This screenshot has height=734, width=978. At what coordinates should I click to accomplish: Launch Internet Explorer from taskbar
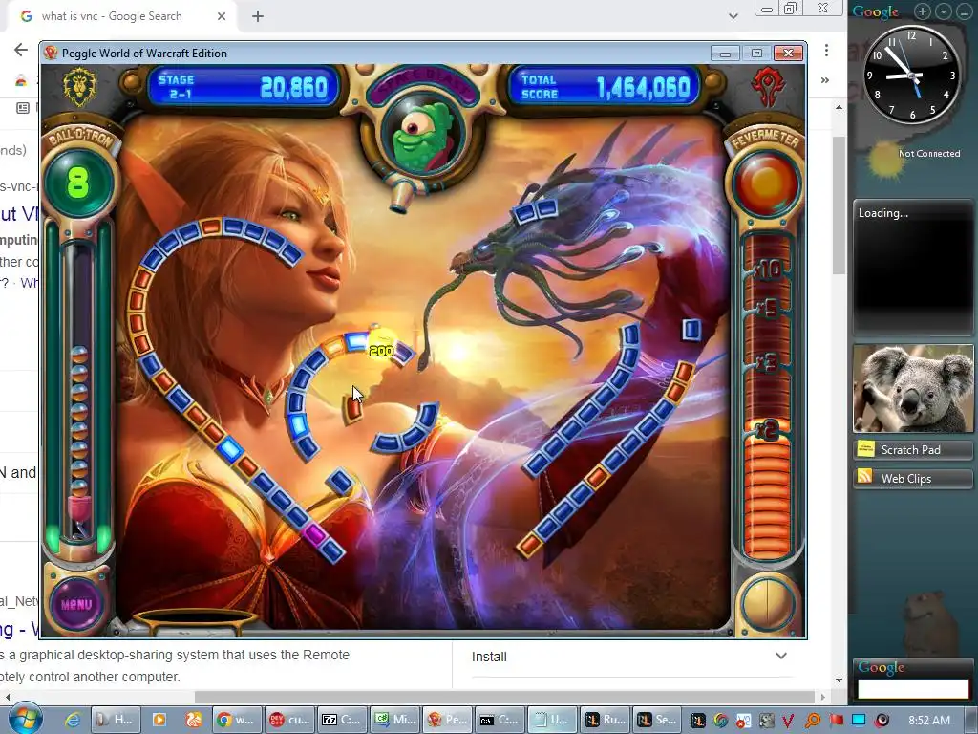[x=73, y=720]
